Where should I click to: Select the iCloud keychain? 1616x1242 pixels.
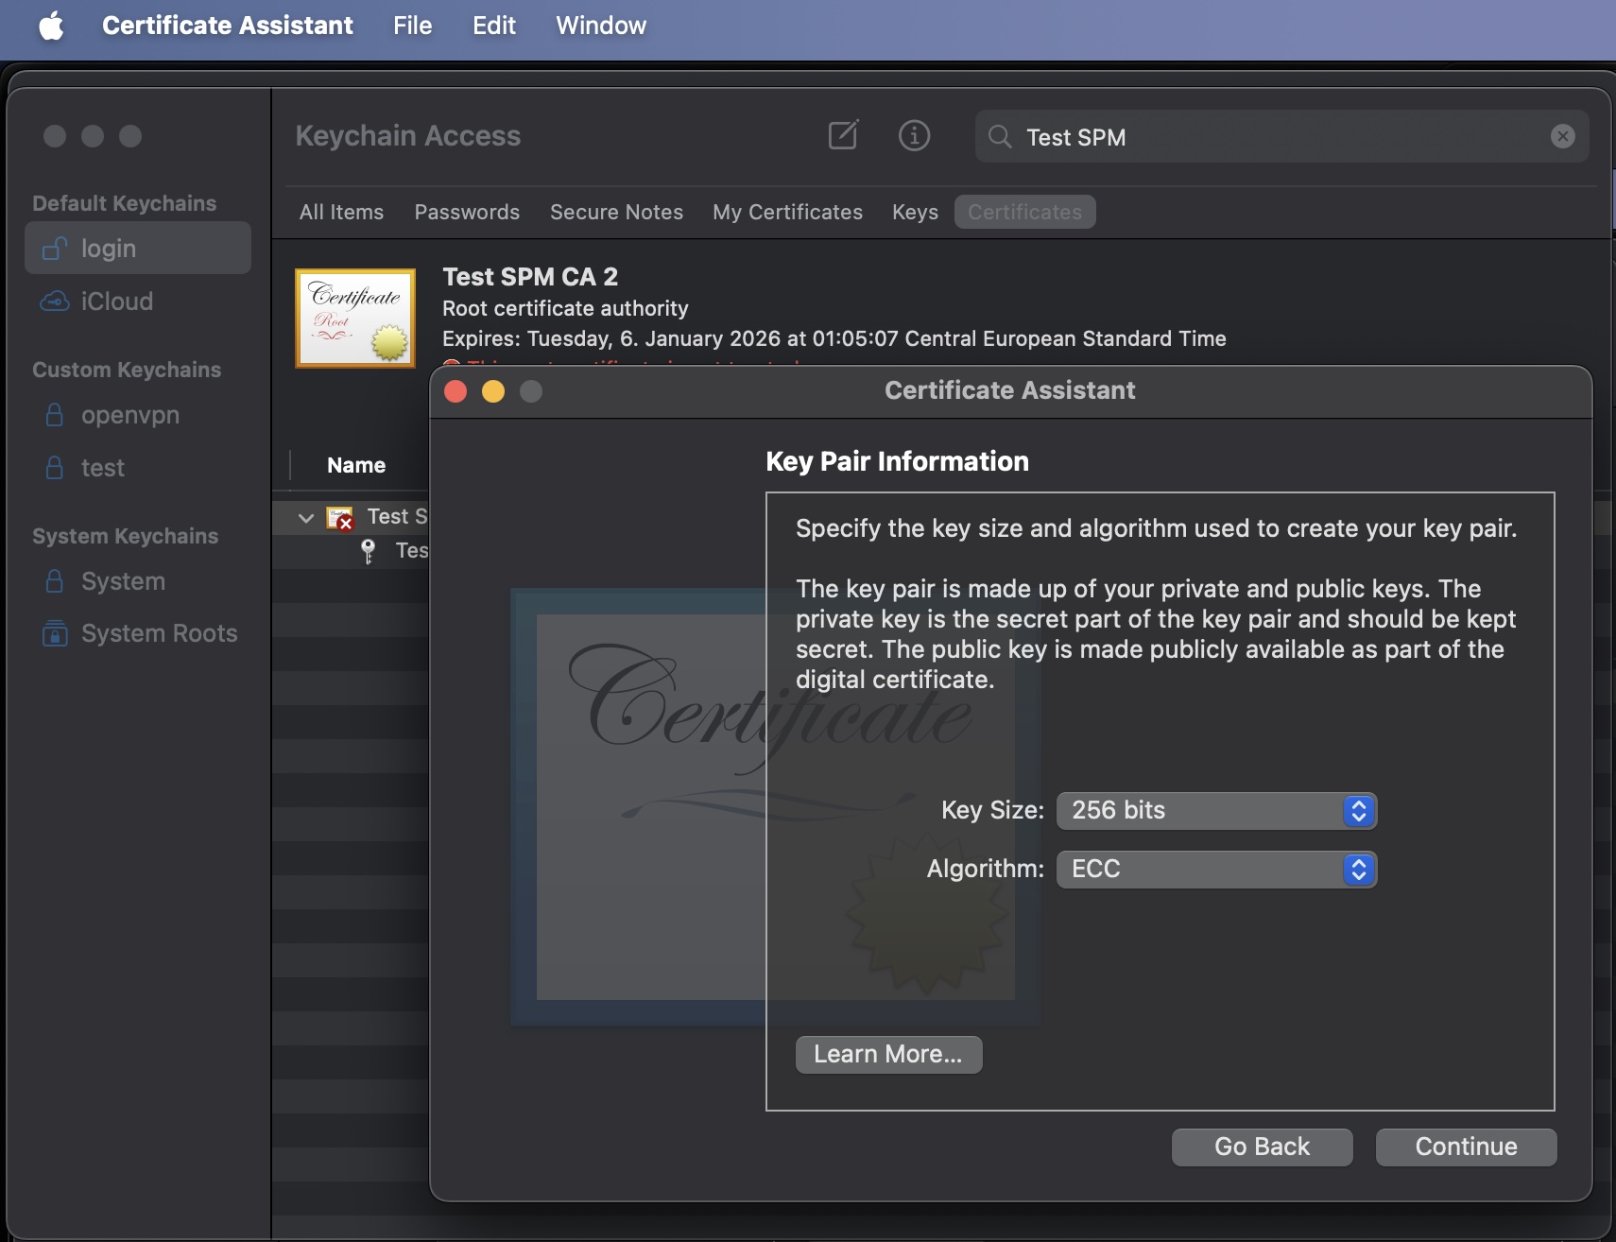138,302
